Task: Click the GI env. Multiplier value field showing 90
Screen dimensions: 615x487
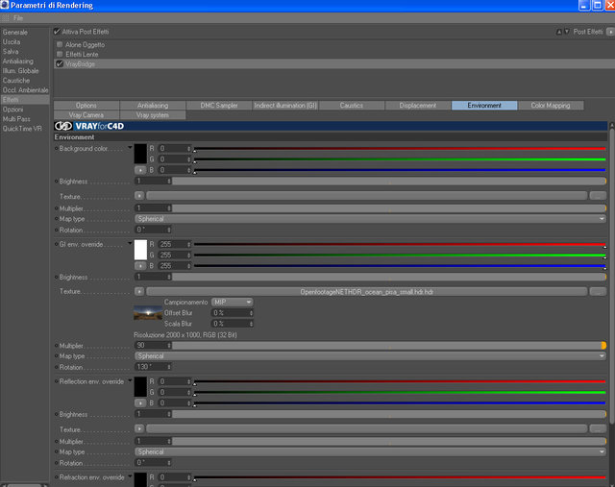Action: tap(153, 346)
